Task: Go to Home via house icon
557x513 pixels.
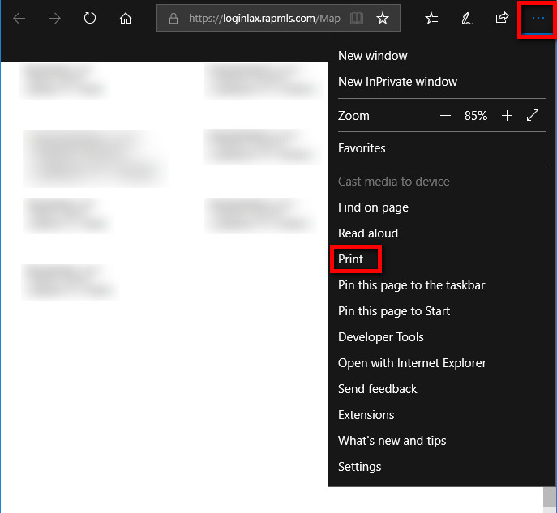Action: click(x=125, y=18)
